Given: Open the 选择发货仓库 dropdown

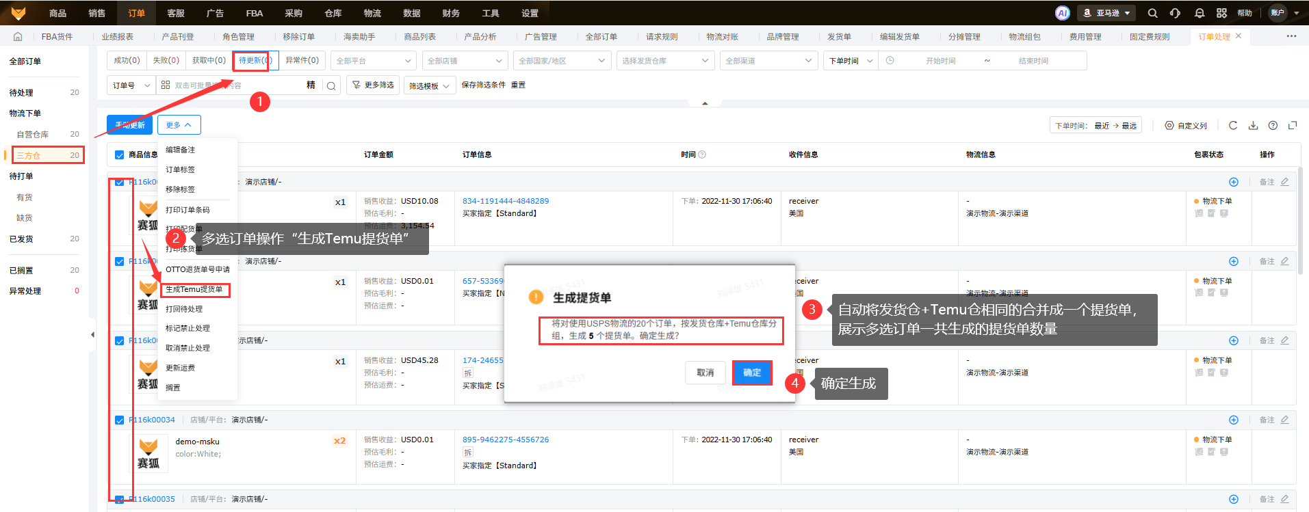Looking at the screenshot, I should tap(666, 61).
